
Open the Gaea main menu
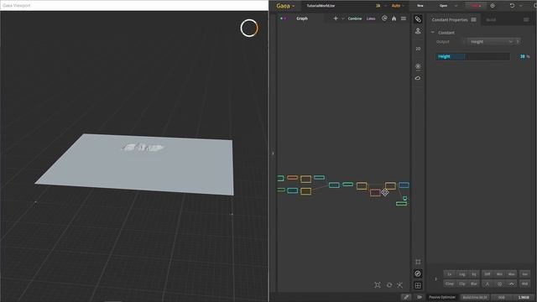point(285,6)
